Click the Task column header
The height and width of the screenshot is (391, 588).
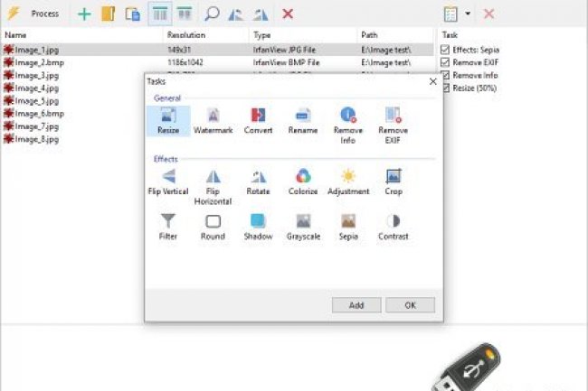coord(450,35)
